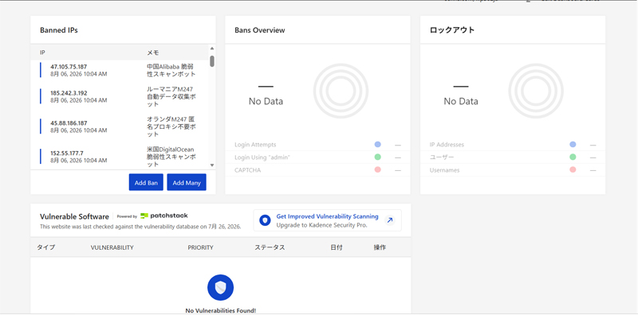This screenshot has height=315, width=638.
Task: Click the ロックアウト card title
Action: pos(452,30)
